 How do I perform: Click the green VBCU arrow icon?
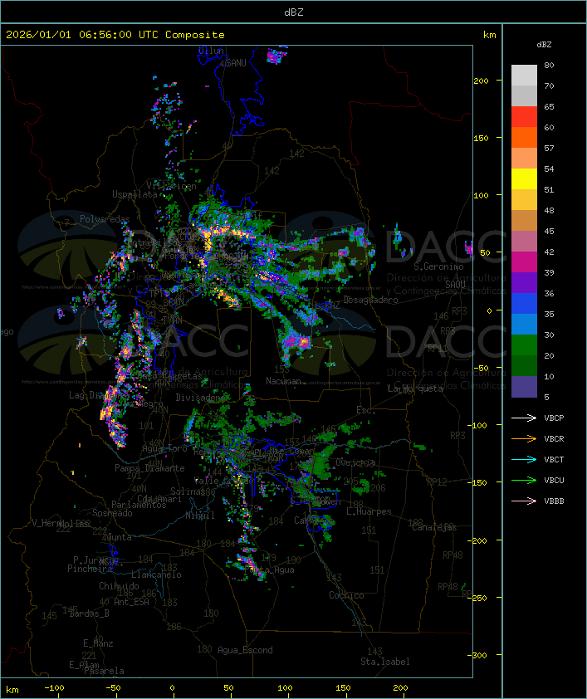click(524, 480)
